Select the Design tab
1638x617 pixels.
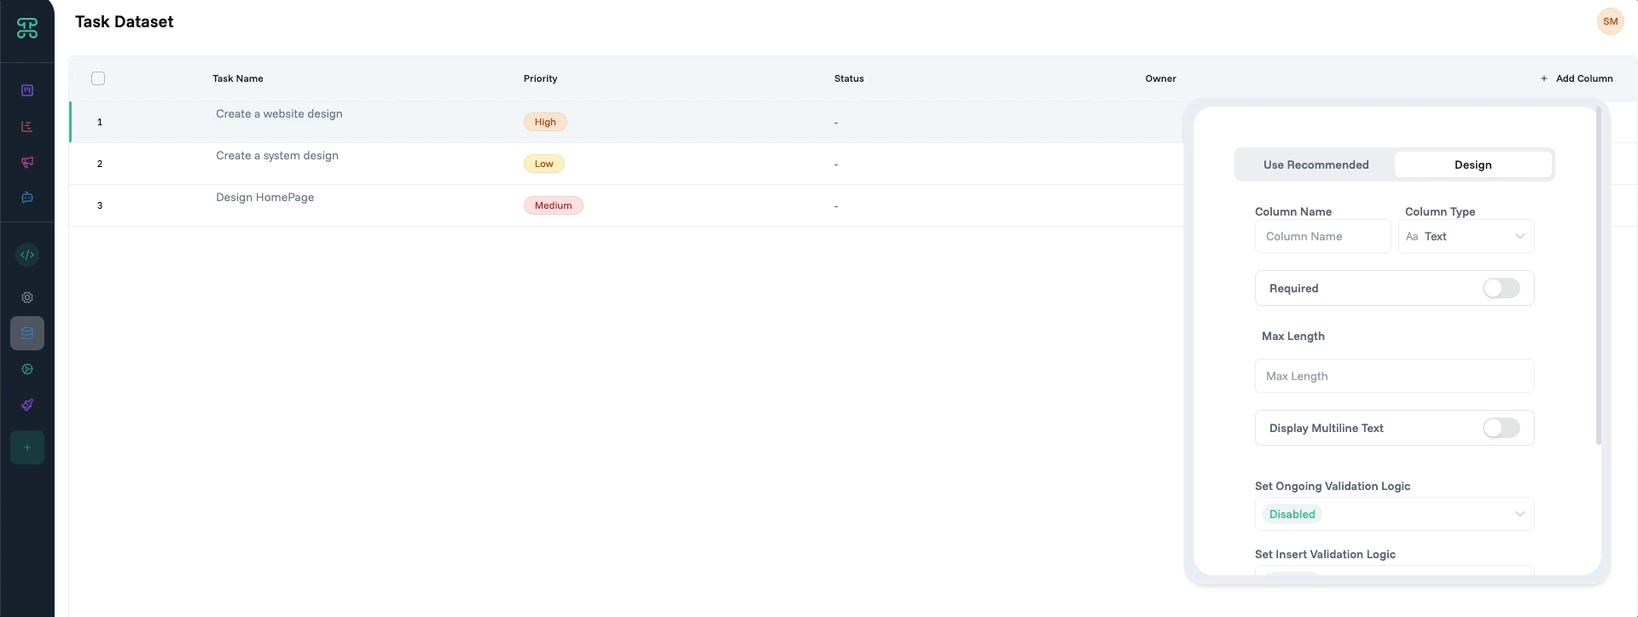(x=1472, y=164)
